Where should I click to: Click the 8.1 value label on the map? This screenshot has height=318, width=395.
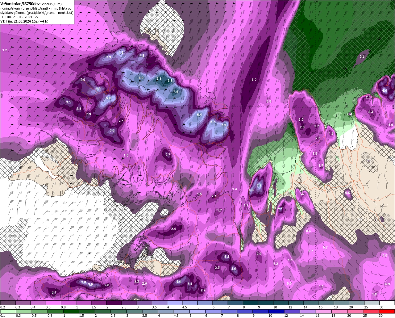159,79
